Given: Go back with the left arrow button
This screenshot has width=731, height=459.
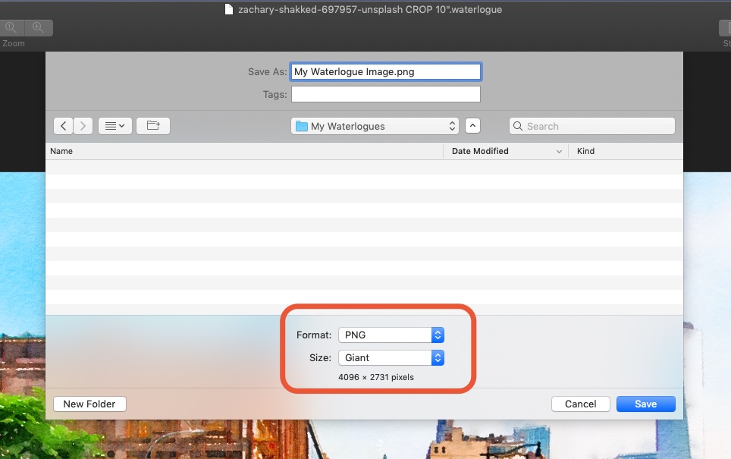Looking at the screenshot, I should (x=63, y=126).
